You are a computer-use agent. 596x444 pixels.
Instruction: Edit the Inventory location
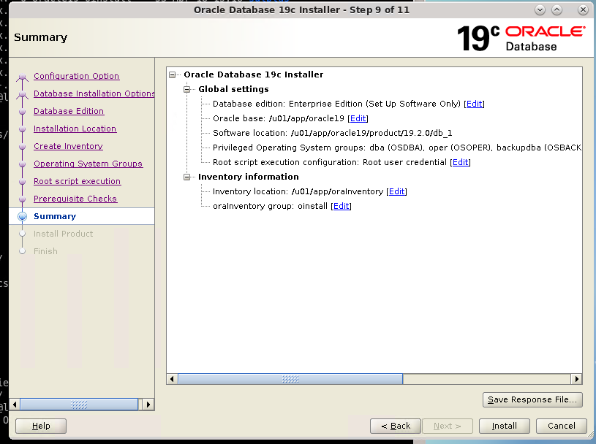coord(396,191)
